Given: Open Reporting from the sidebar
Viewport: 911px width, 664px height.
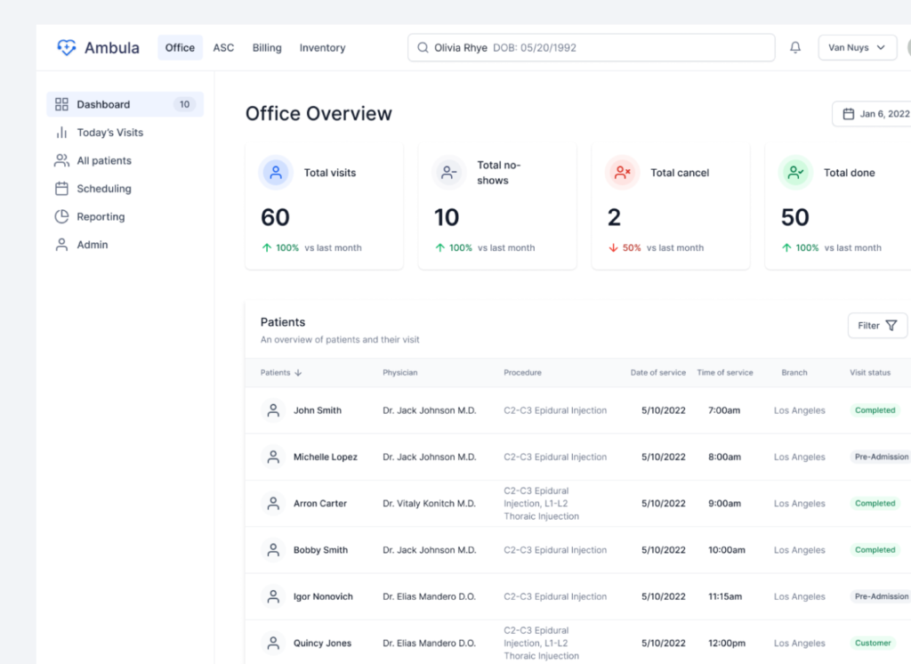Looking at the screenshot, I should click(101, 216).
